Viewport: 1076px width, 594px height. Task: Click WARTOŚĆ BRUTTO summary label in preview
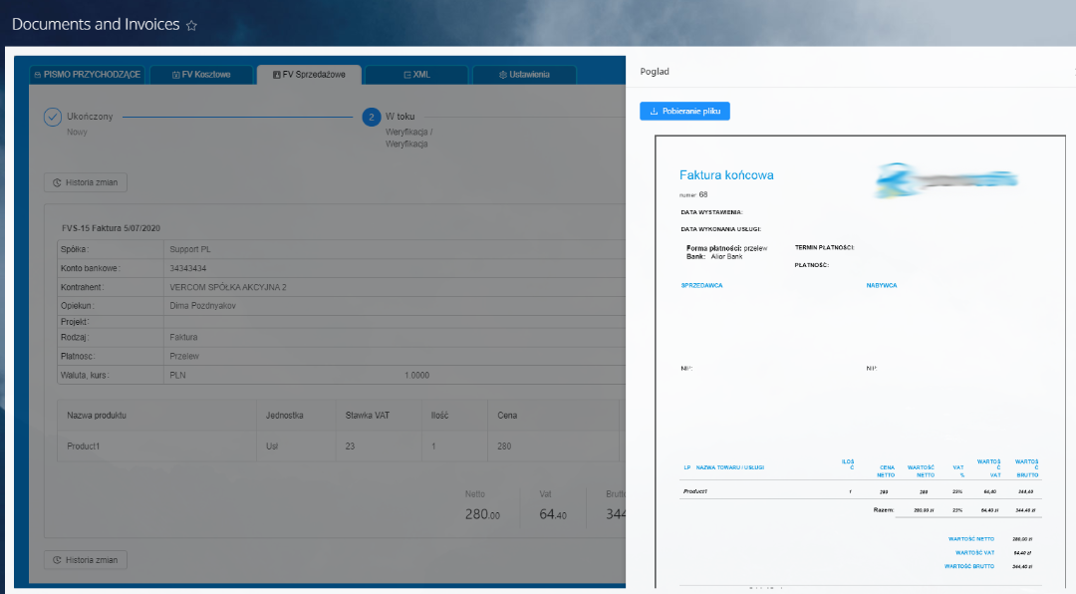click(969, 566)
